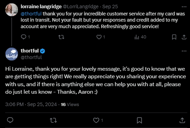Like lorraine langridge's tweet
This screenshot has height=128, width=190.
(100, 37)
